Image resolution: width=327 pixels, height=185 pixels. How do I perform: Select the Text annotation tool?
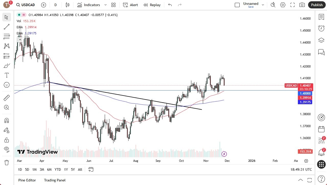[x=6, y=75]
